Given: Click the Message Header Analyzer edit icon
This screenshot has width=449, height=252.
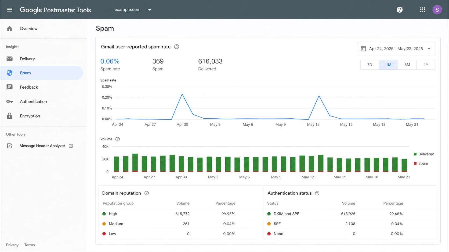Looking at the screenshot, I should coord(10,146).
